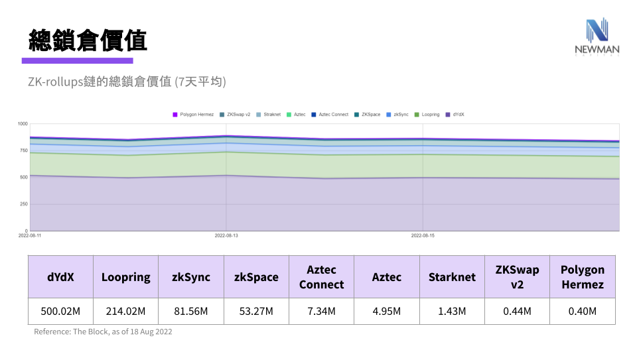Select the Straknet legend entry
637x358 pixels.
269,115
